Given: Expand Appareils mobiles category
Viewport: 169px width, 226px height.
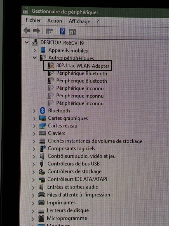Looking at the screenshot, I should [x=34, y=50].
